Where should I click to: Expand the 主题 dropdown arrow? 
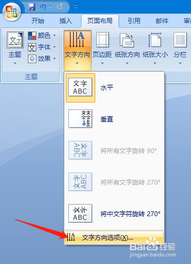[x=15, y=63]
